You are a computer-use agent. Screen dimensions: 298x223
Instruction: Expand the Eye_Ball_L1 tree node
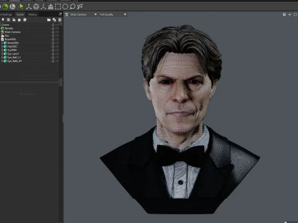[2, 58]
